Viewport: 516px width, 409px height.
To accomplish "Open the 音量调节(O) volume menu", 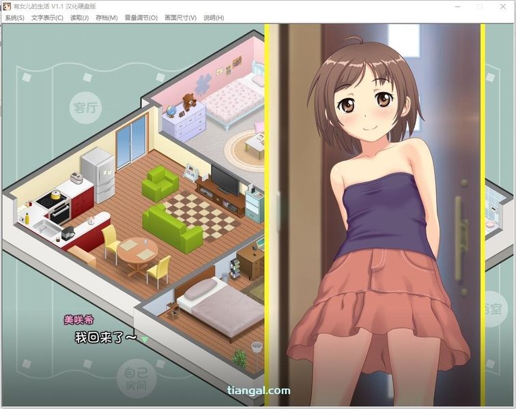I will pyautogui.click(x=141, y=18).
